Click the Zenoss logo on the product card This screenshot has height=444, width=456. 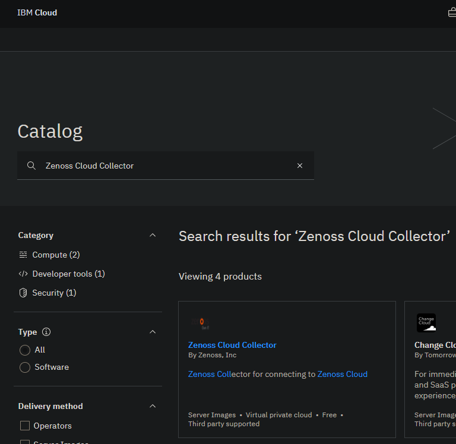[x=200, y=323]
